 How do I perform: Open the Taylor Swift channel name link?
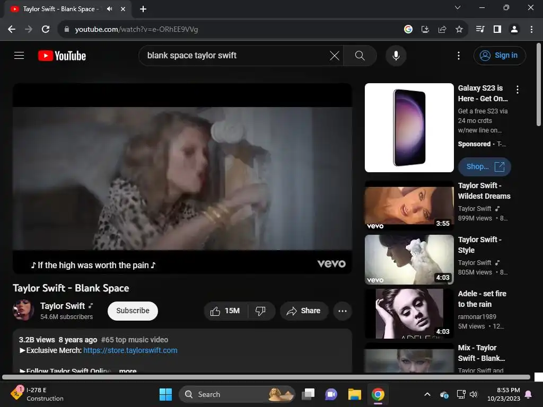[x=63, y=306]
